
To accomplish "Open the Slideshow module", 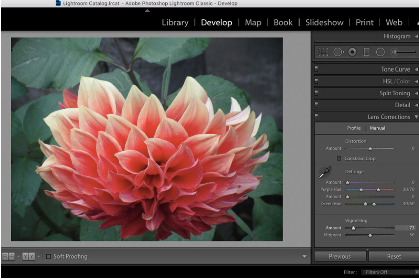I will [x=324, y=23].
